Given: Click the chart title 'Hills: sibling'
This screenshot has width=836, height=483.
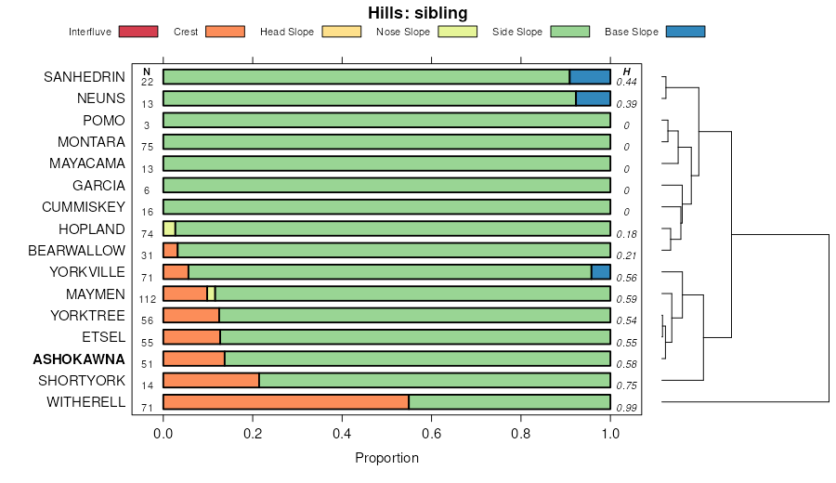Looking at the screenshot, I should tap(418, 12).
